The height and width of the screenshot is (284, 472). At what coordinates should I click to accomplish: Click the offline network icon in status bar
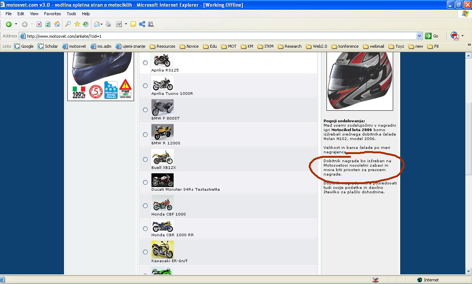pyautogui.click(x=375, y=280)
